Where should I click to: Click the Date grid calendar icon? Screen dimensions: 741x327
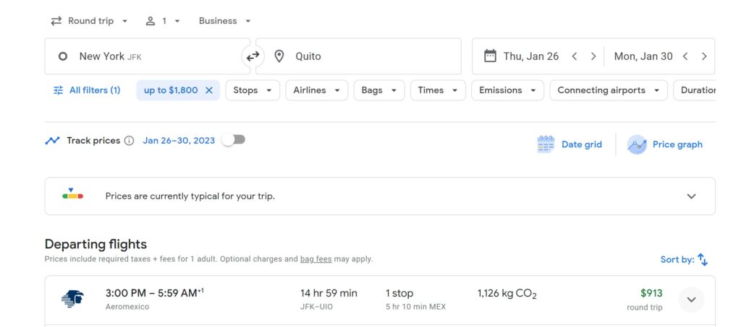(x=546, y=144)
